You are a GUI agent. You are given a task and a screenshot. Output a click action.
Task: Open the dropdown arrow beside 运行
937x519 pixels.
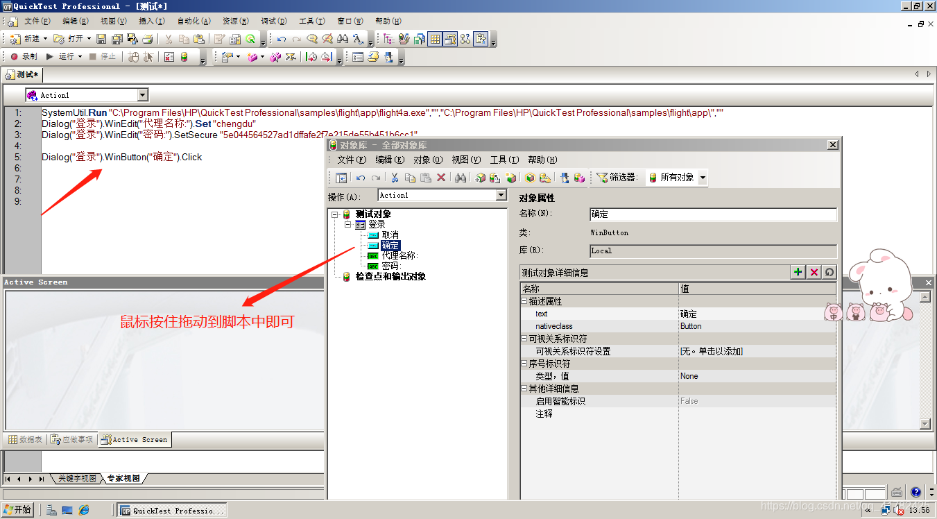click(80, 57)
